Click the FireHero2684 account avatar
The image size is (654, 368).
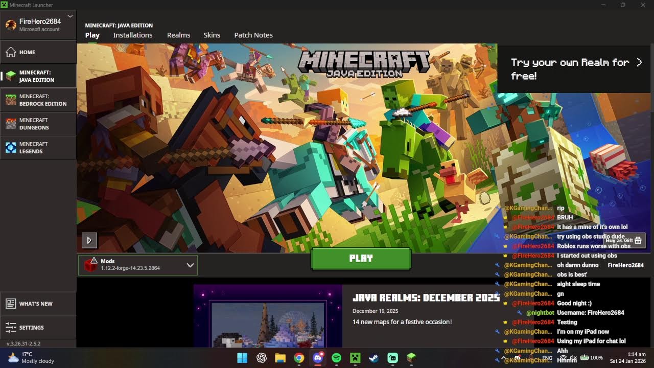11,25
